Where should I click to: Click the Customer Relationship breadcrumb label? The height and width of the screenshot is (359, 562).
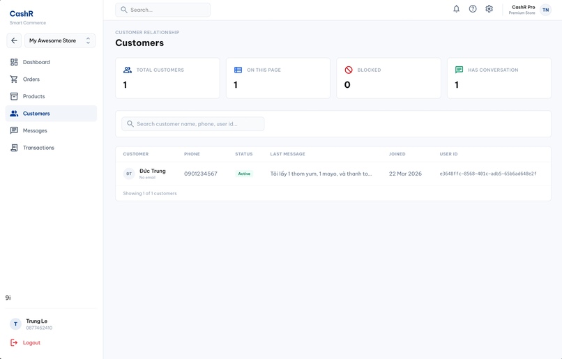147,32
